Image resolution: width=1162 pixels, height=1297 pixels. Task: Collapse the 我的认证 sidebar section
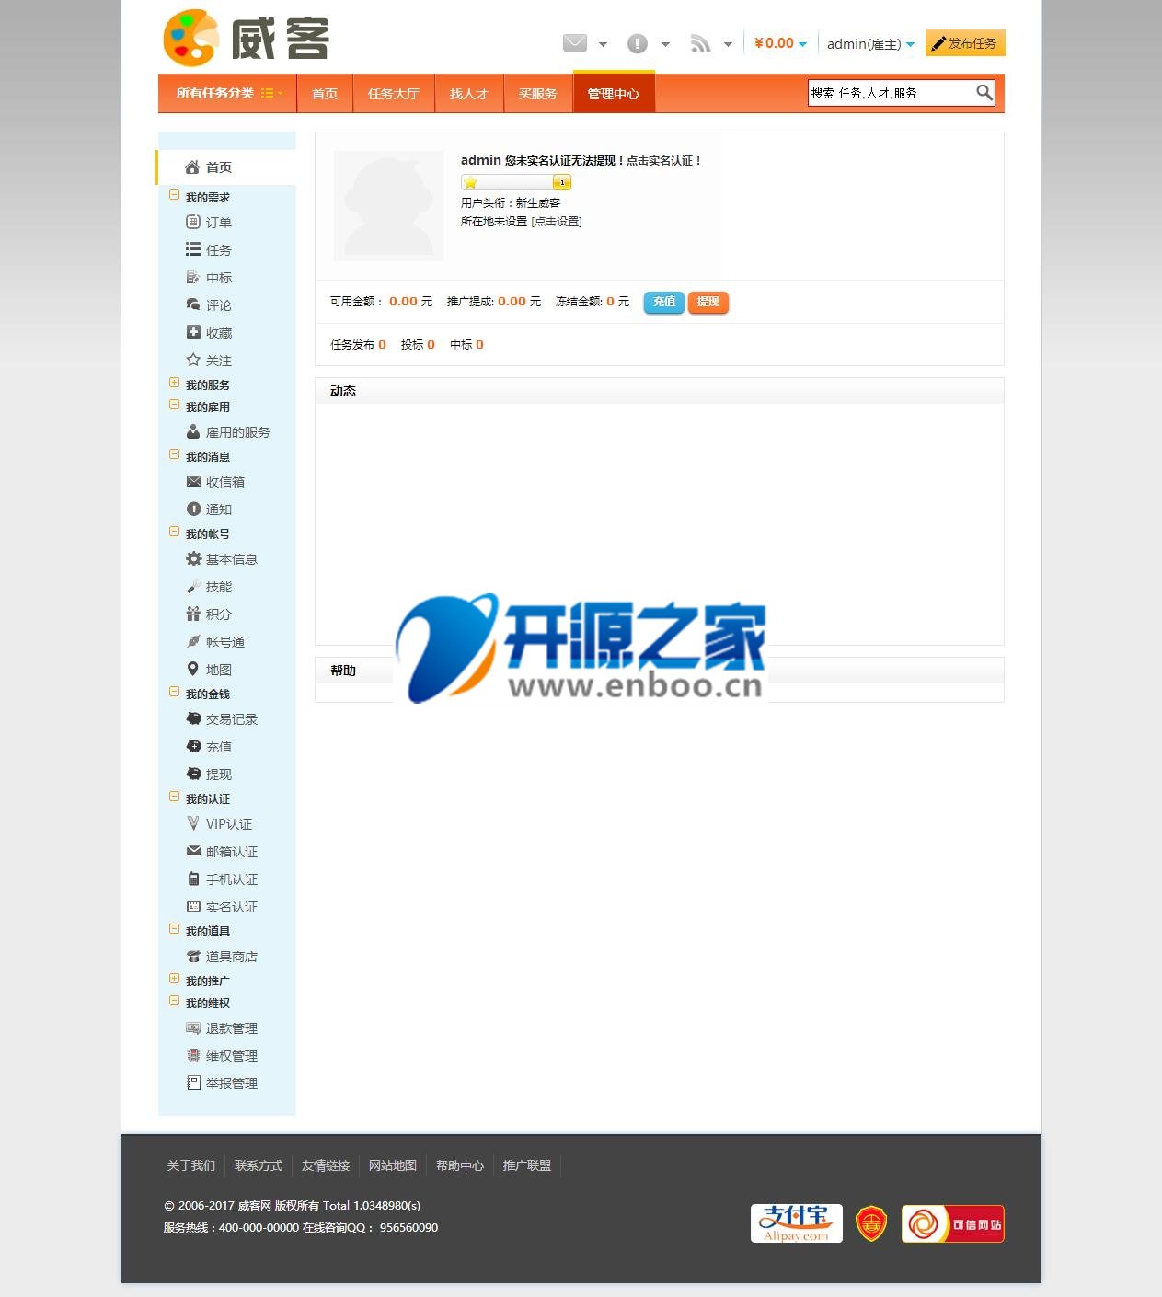pos(175,797)
